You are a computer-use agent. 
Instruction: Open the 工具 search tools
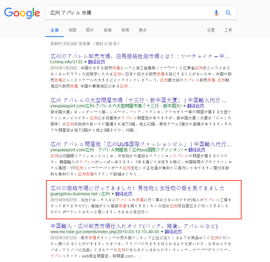pos(228,30)
